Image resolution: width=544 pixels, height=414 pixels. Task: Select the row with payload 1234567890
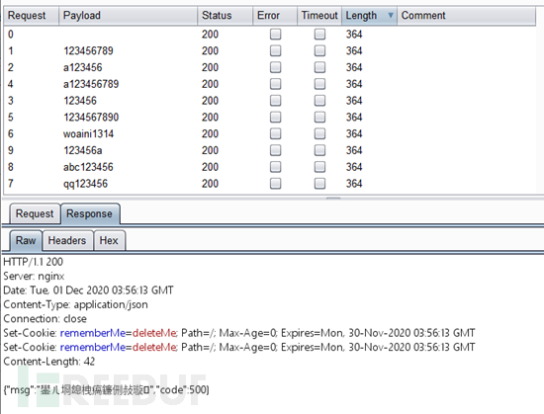click(270, 118)
